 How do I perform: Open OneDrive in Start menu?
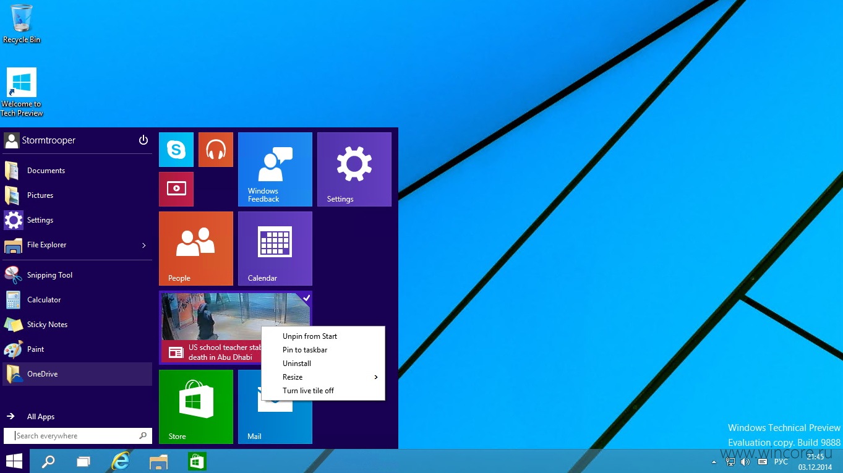[77, 374]
